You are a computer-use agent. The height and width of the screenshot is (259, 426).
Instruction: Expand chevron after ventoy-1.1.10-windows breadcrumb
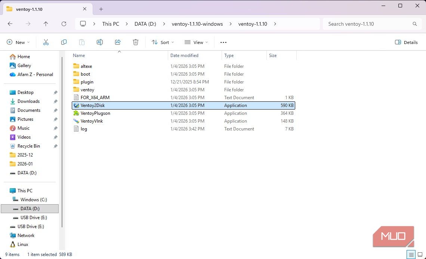click(231, 24)
